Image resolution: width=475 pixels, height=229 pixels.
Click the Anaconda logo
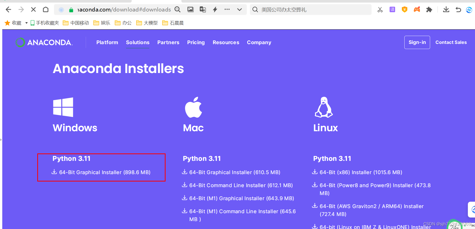coord(44,42)
